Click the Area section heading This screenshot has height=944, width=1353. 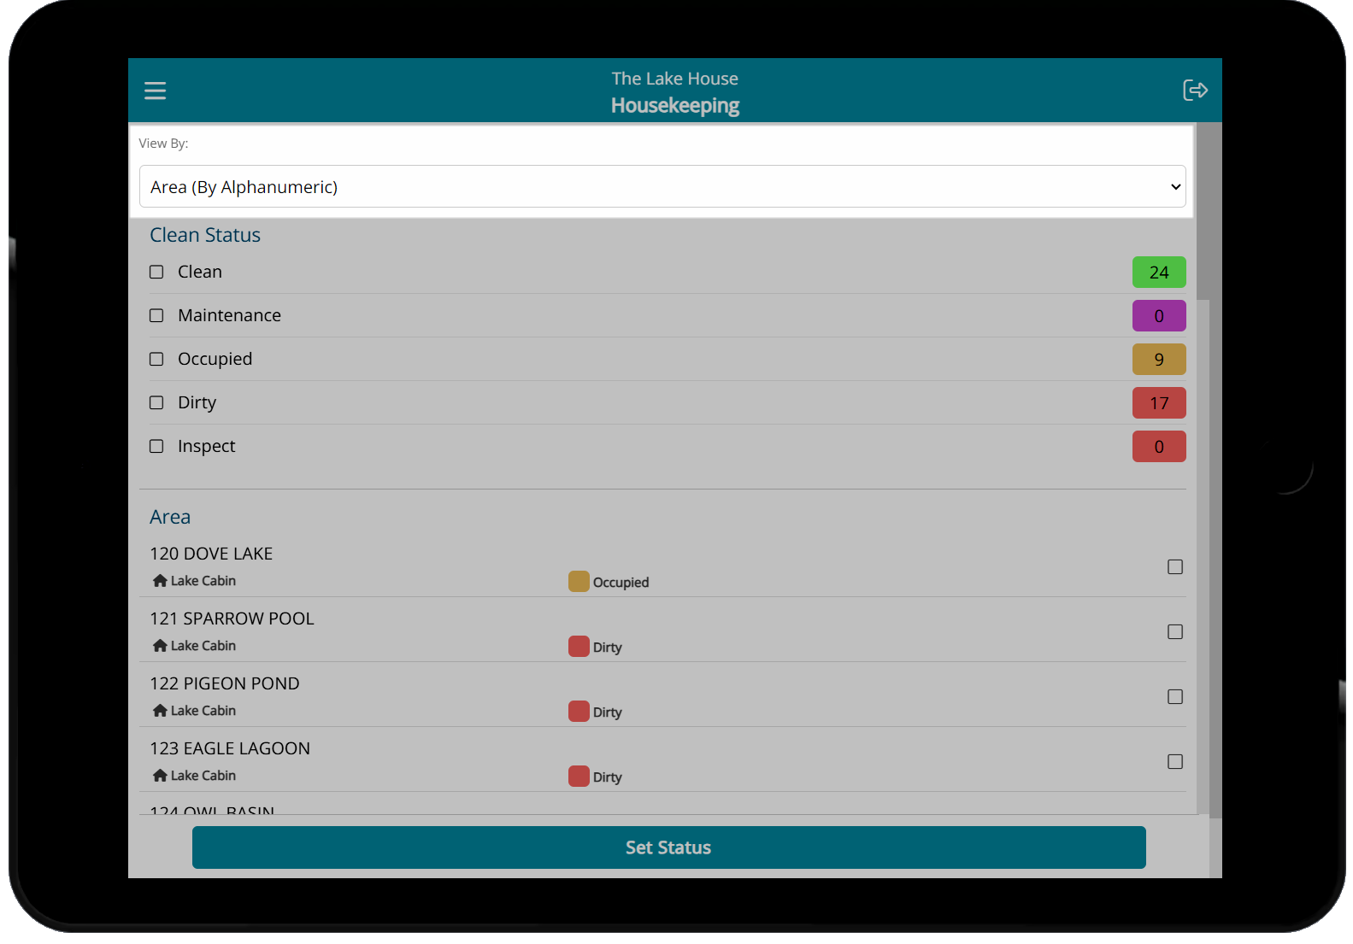coord(170,517)
